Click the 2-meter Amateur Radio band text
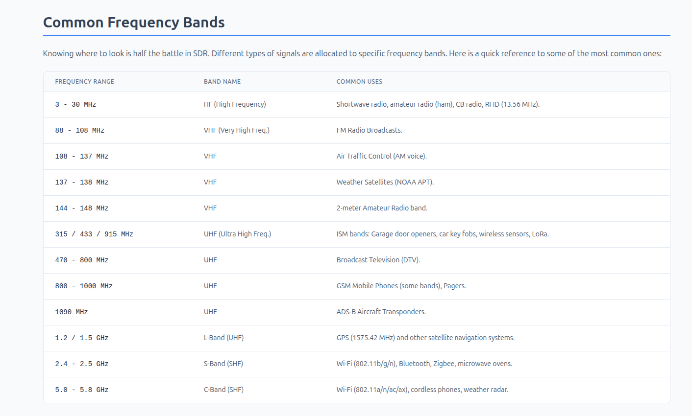This screenshot has height=416, width=692. [x=382, y=208]
